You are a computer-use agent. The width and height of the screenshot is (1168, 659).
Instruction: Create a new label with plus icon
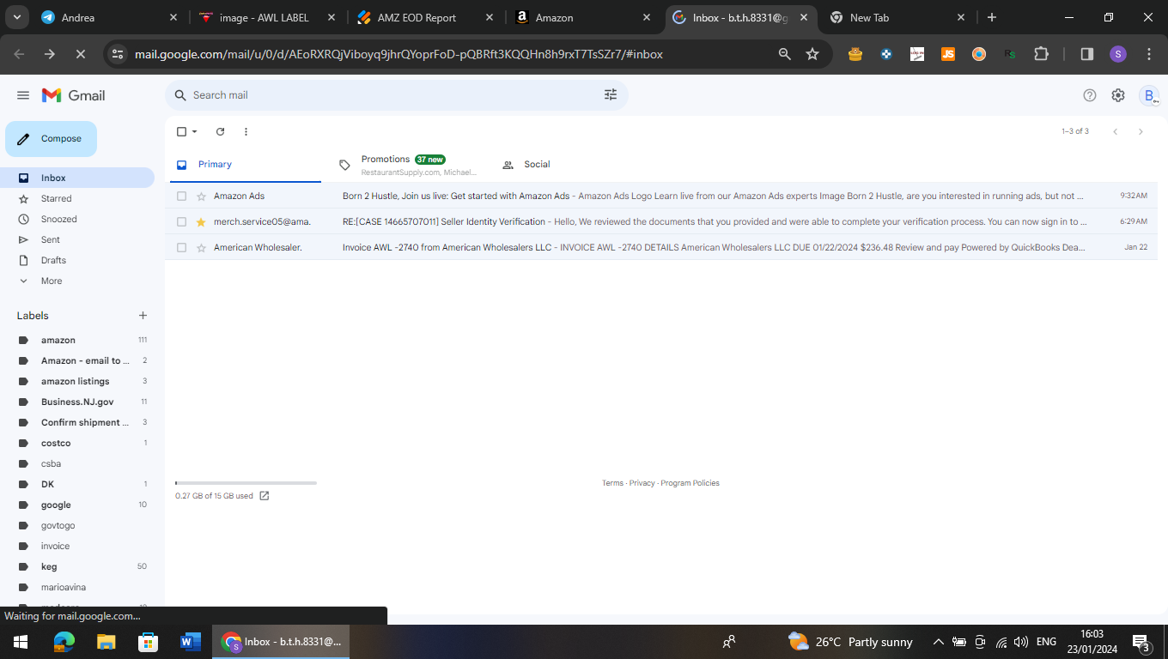143,316
